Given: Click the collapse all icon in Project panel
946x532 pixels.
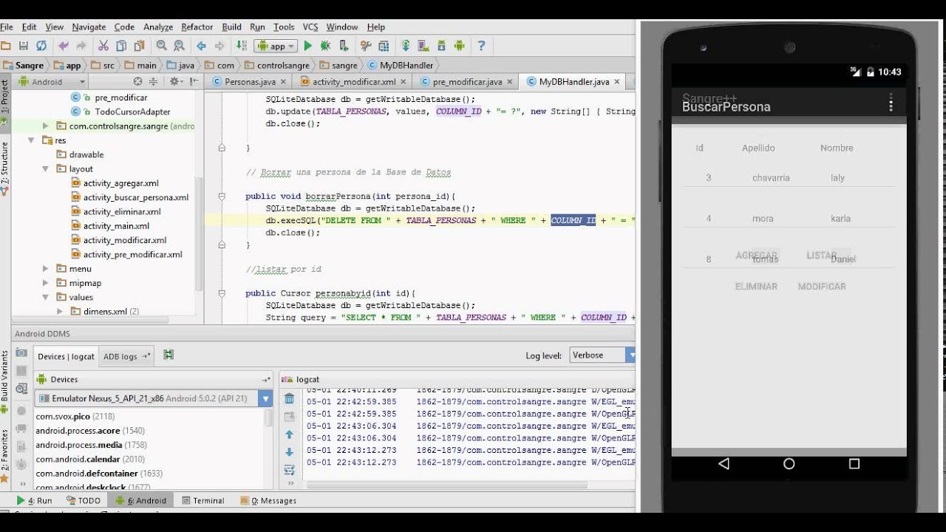Looking at the screenshot, I should point(154,81).
